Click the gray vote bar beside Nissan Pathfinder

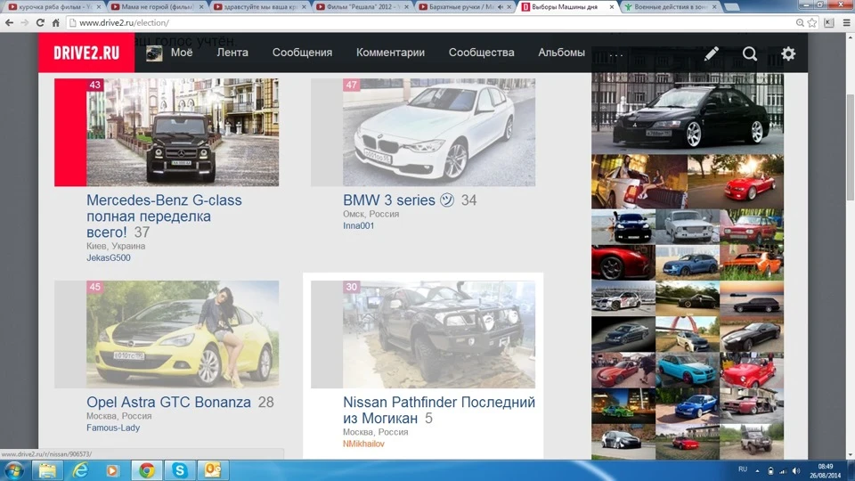[x=327, y=334]
